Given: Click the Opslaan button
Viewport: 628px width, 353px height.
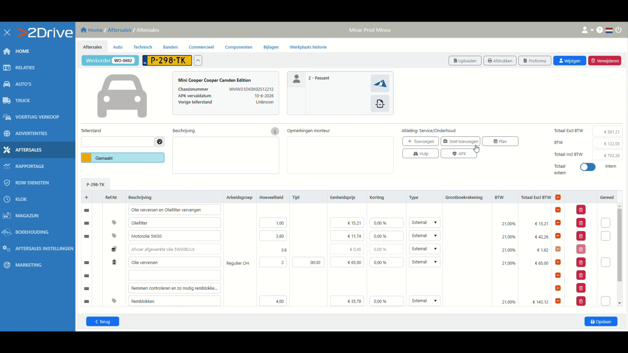Looking at the screenshot, I should click(x=601, y=322).
